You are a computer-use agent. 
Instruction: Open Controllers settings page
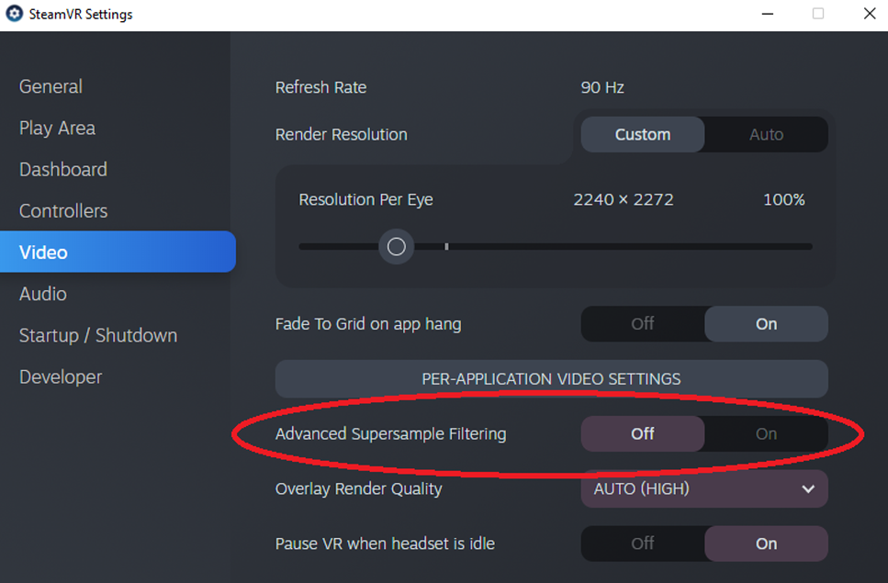[x=63, y=210]
